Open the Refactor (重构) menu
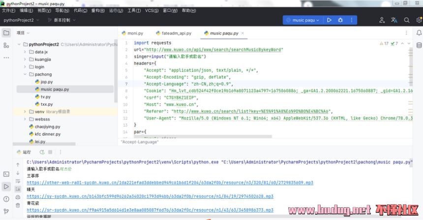This screenshot has width=423, height=220. click(98, 10)
